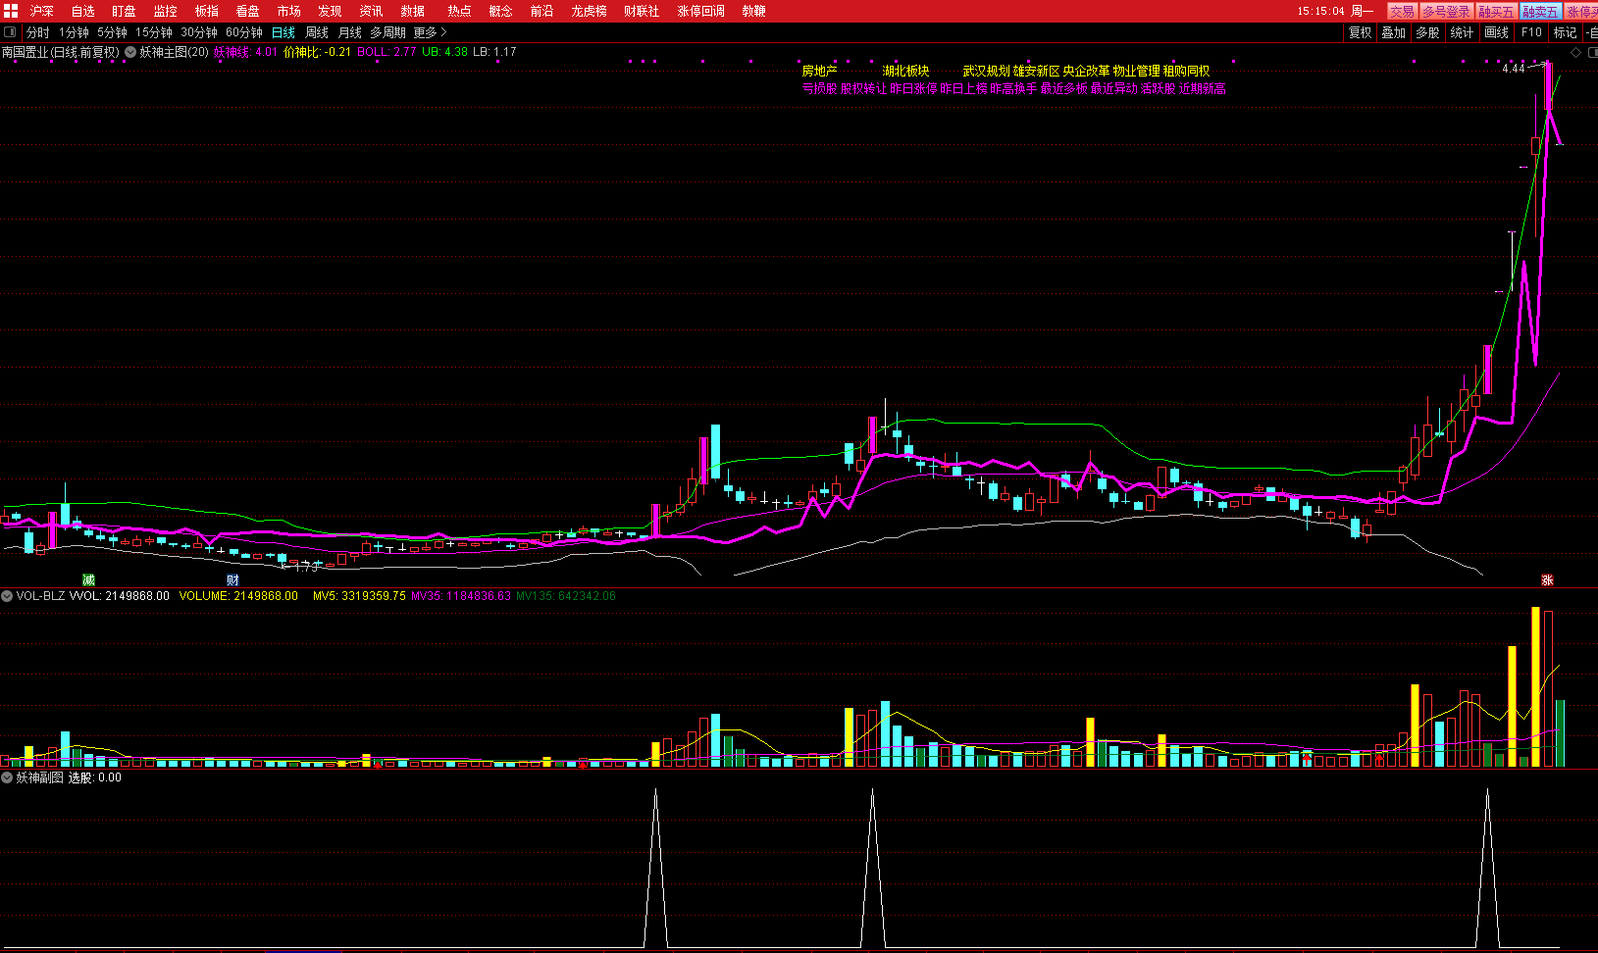The image size is (1598, 953).
Task: Open the 资讯 menu
Action: [371, 11]
